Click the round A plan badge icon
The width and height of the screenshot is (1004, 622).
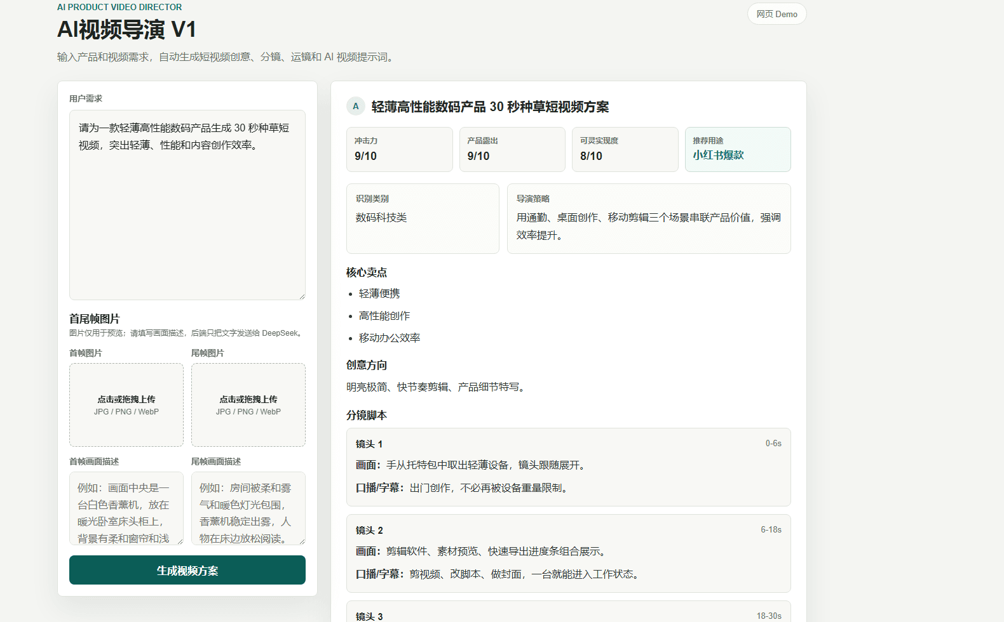tap(356, 106)
